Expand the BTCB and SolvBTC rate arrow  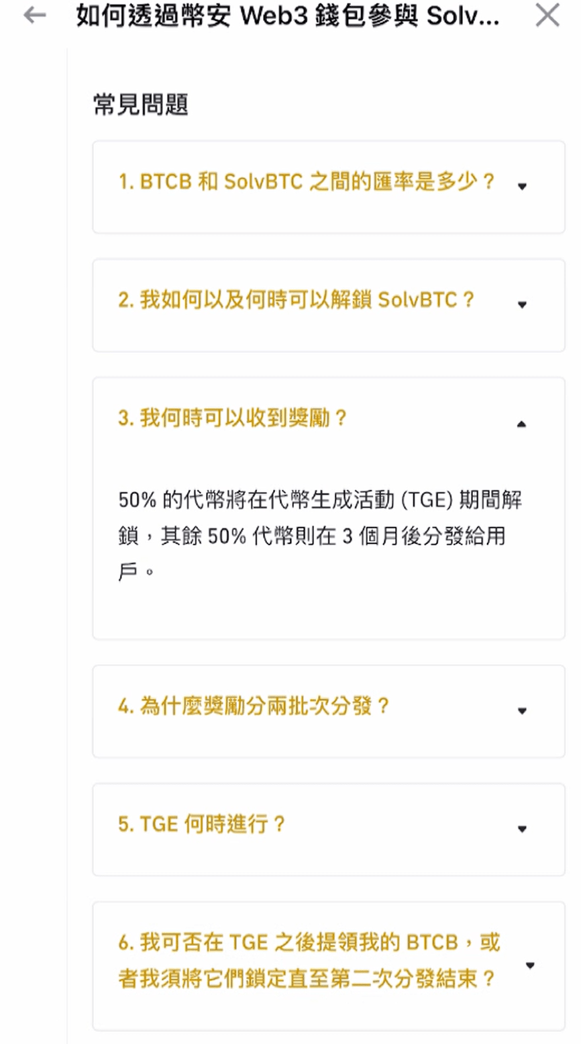coord(522,186)
